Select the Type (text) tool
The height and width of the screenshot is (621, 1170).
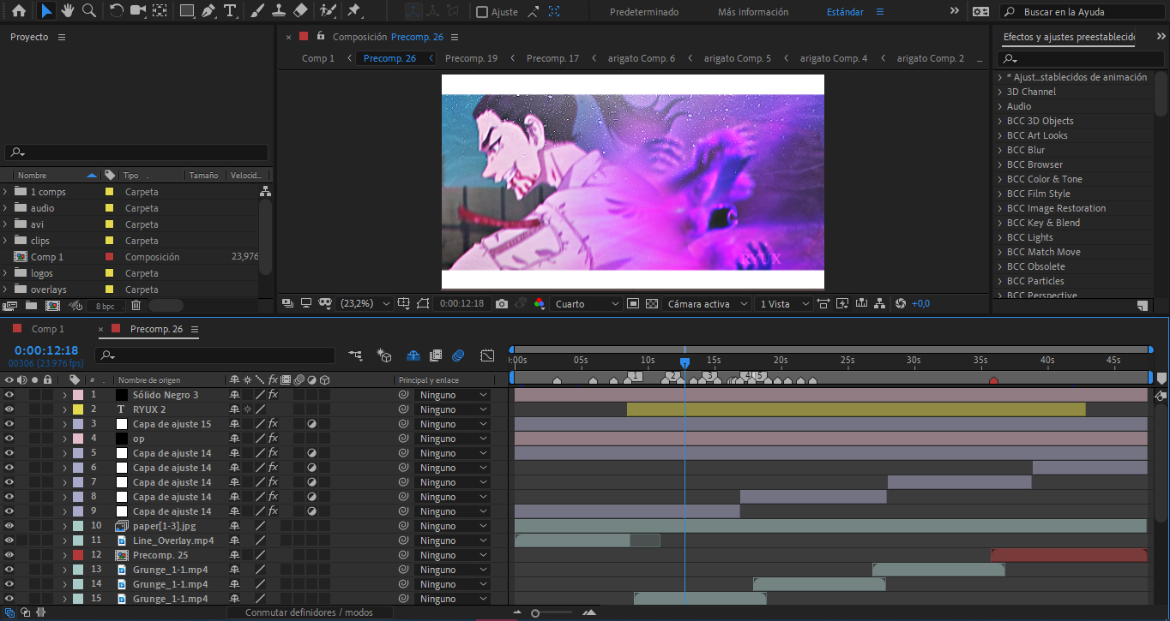click(x=230, y=11)
